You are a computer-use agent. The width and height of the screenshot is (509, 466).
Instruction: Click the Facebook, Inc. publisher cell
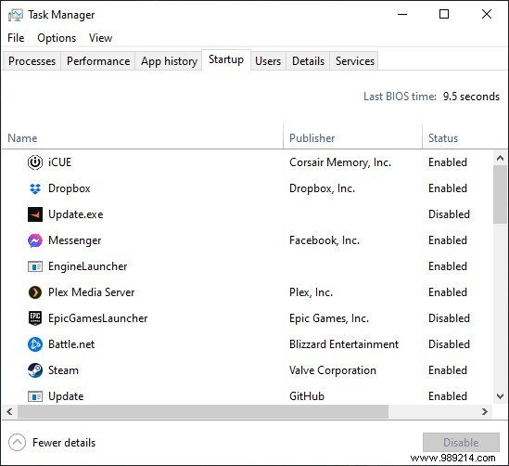pyautogui.click(x=324, y=240)
